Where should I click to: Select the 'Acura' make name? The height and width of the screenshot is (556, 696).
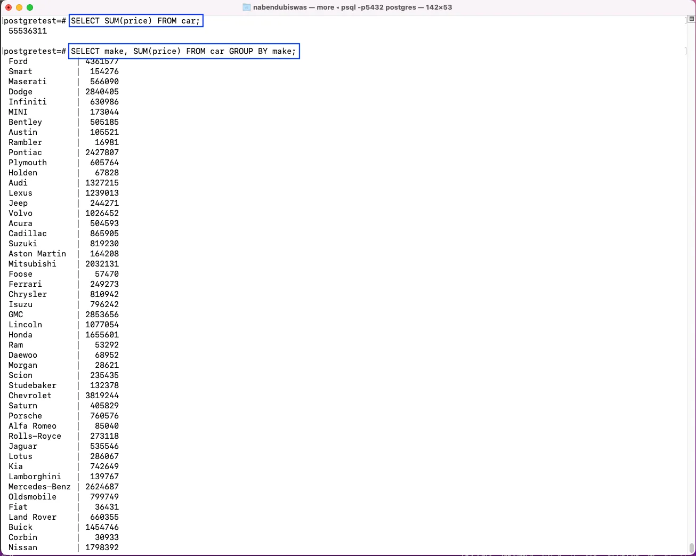click(x=20, y=223)
